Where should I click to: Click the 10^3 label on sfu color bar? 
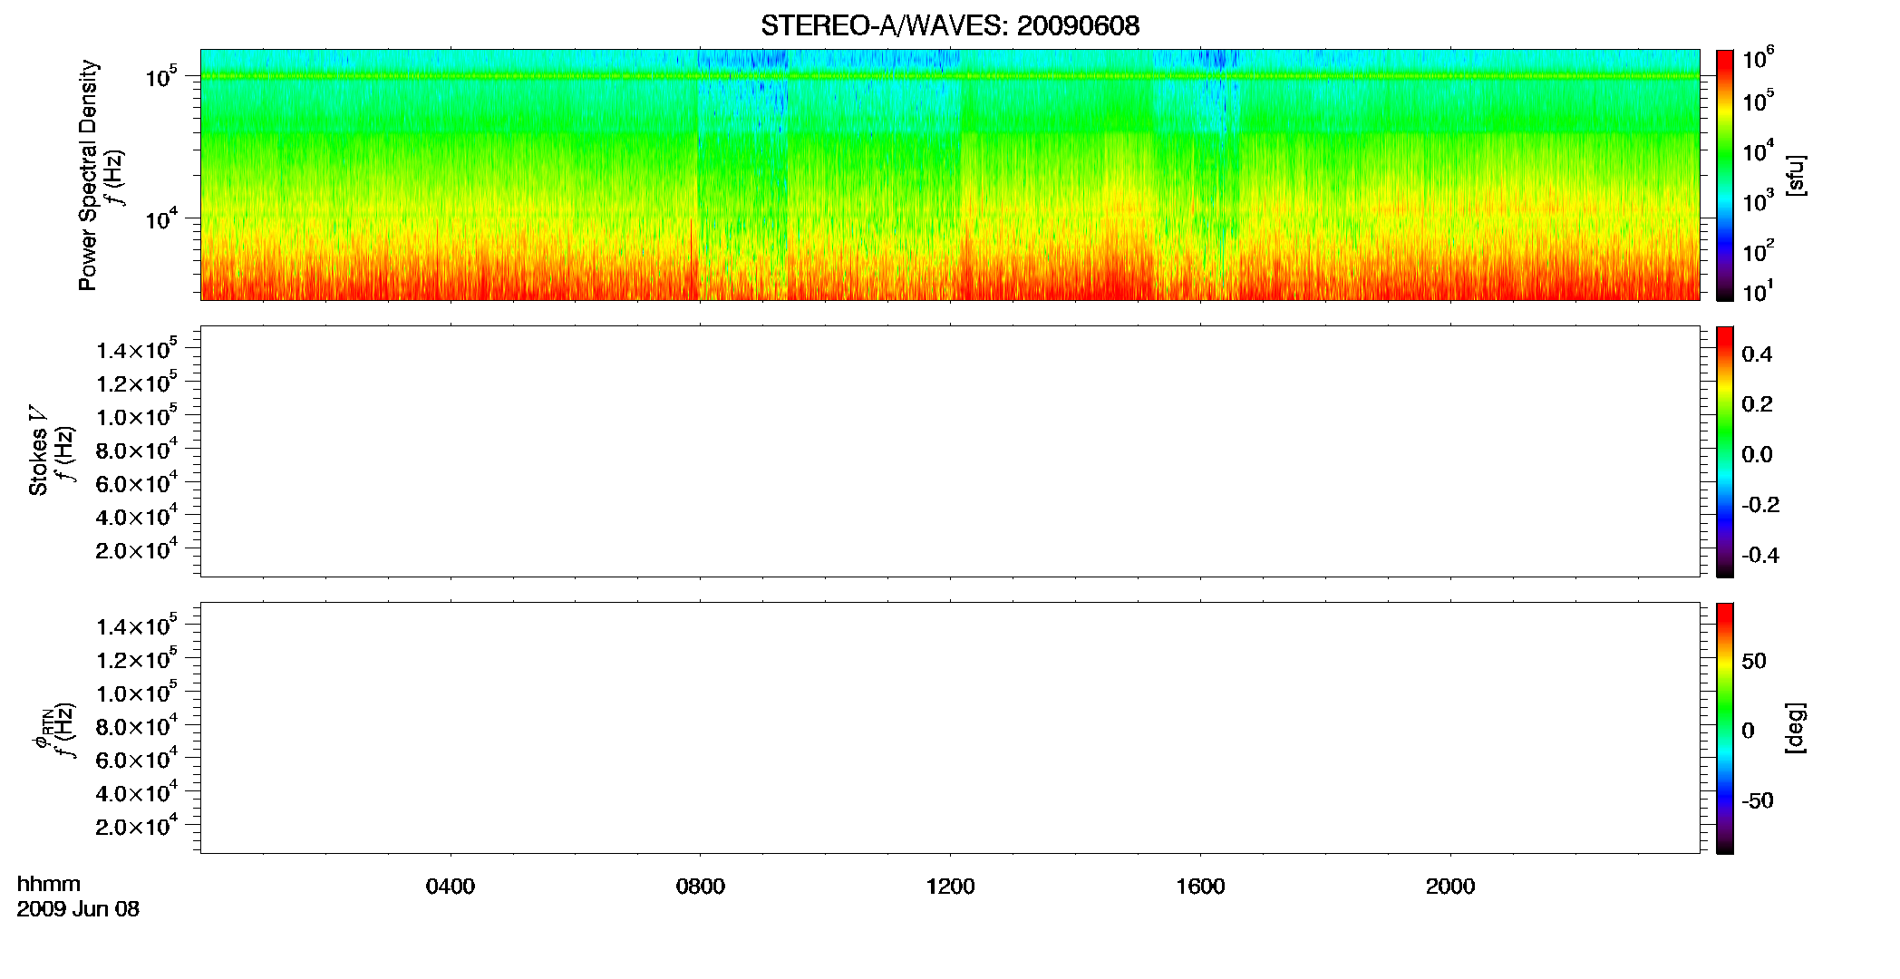pyautogui.click(x=1759, y=201)
